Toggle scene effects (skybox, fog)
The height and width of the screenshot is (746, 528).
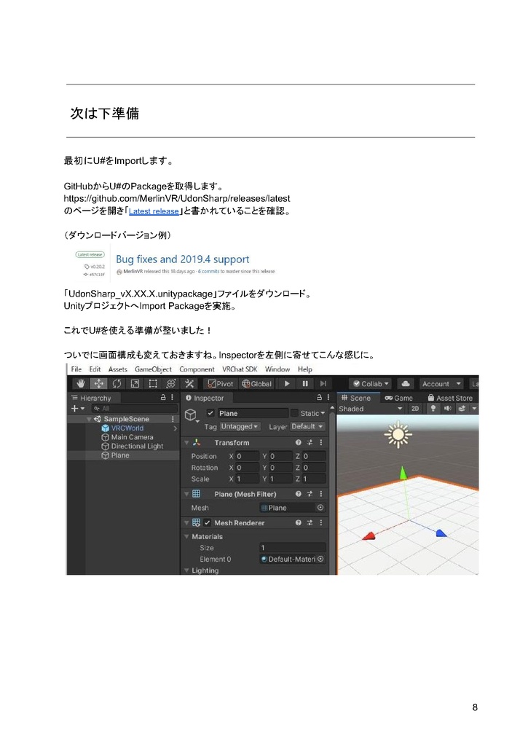(462, 408)
